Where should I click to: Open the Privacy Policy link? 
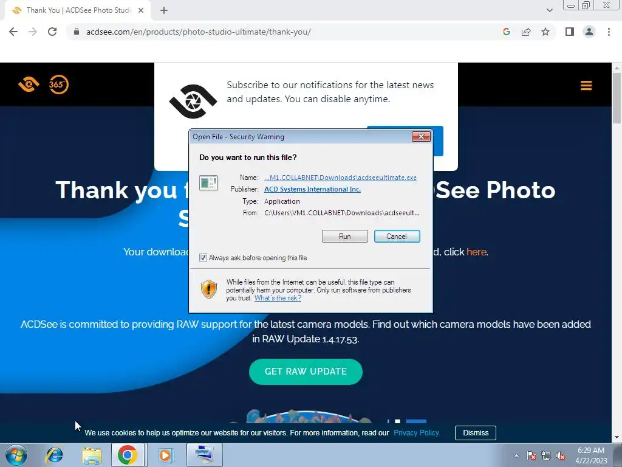coord(417,433)
